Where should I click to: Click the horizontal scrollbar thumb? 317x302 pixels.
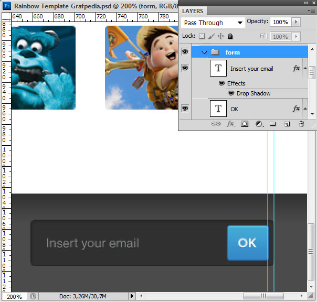[263, 296]
